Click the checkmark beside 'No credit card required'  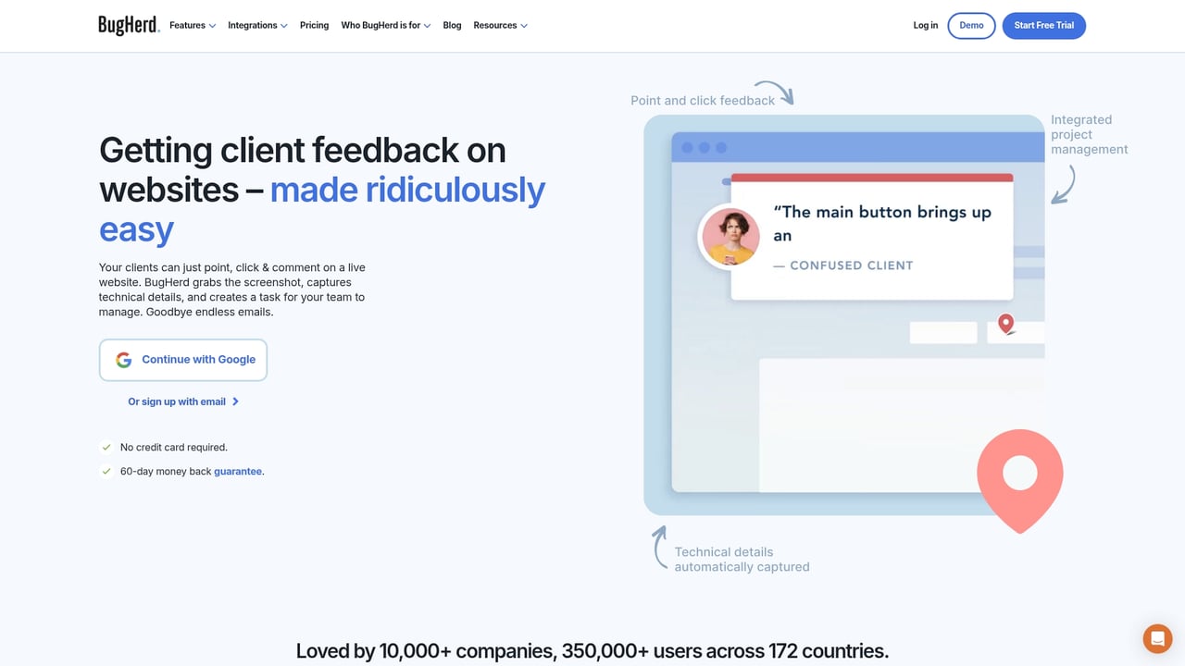point(106,447)
